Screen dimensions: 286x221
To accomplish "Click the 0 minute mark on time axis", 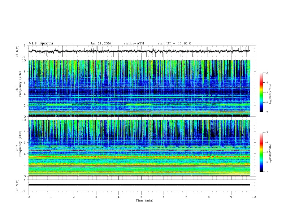I will [x=29, y=196].
